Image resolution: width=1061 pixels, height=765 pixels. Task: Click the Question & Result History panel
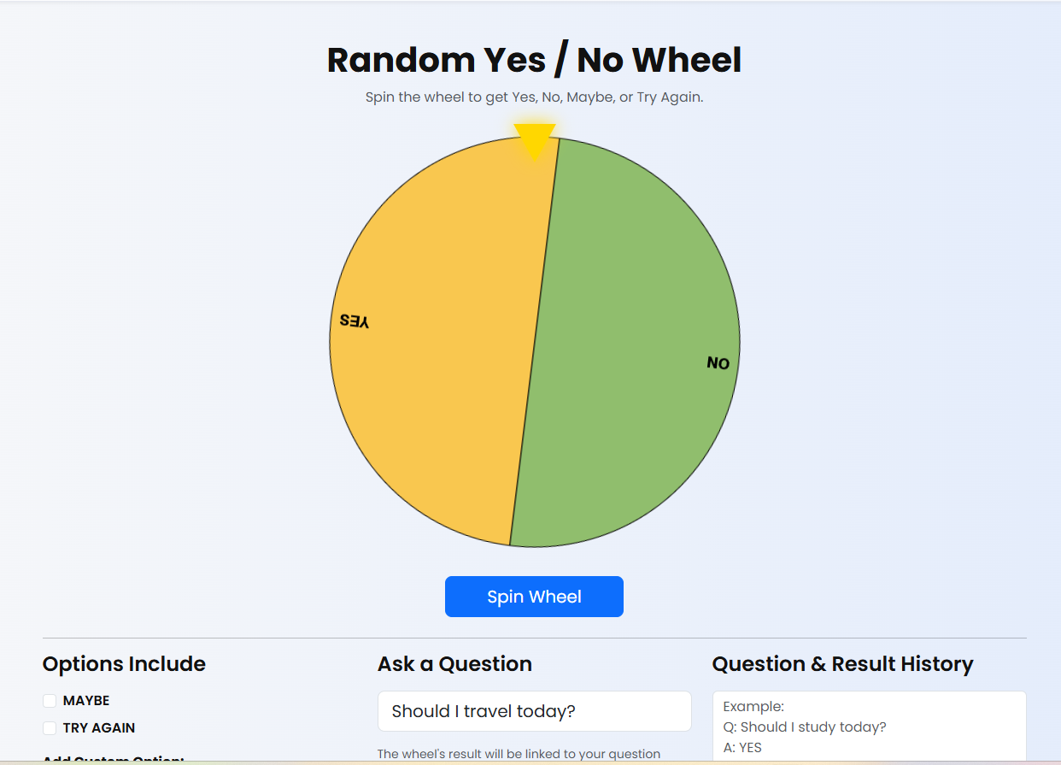coord(869,725)
